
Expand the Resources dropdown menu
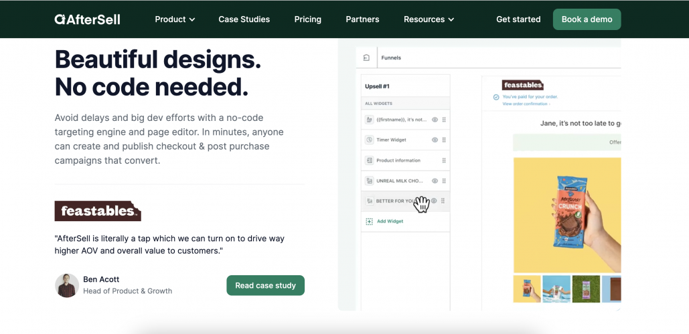point(429,19)
